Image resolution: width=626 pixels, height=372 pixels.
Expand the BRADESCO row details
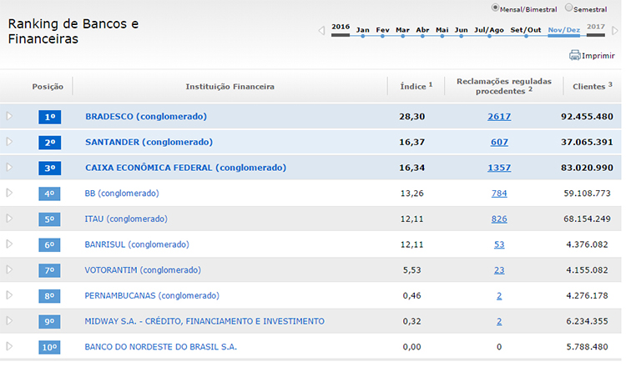9,116
